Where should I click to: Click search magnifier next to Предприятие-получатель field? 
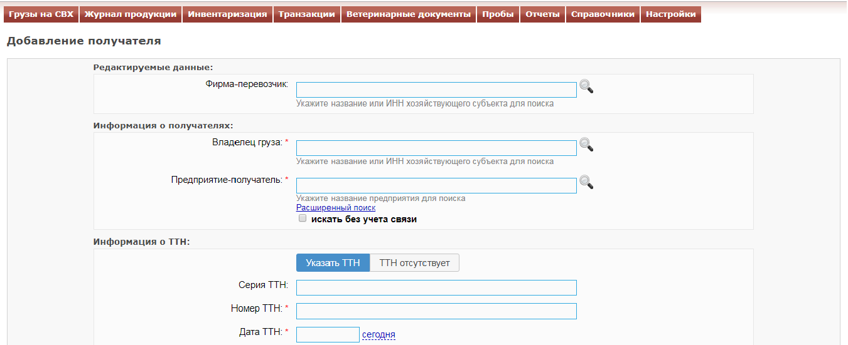[x=586, y=182]
